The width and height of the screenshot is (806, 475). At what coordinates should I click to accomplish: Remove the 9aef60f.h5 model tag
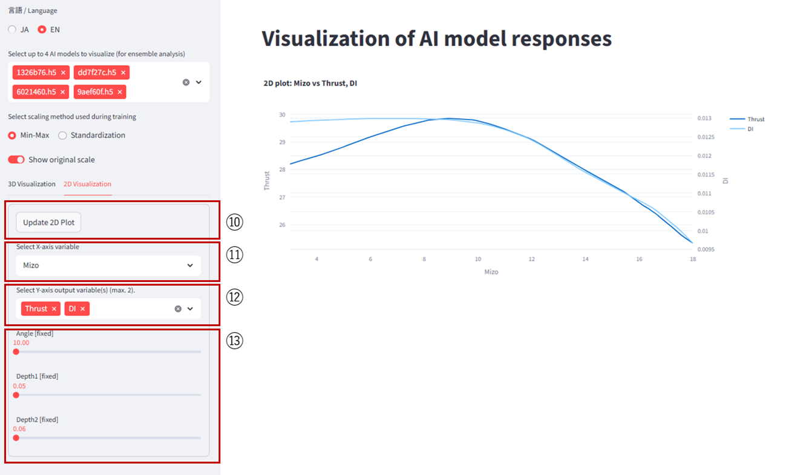[120, 92]
